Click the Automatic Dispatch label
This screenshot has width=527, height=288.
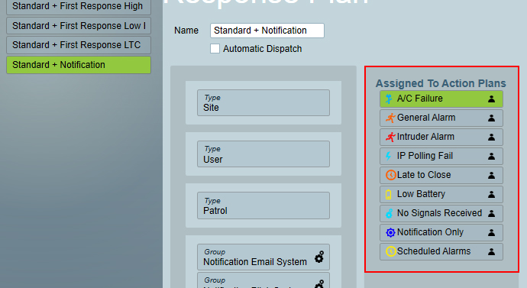263,49
